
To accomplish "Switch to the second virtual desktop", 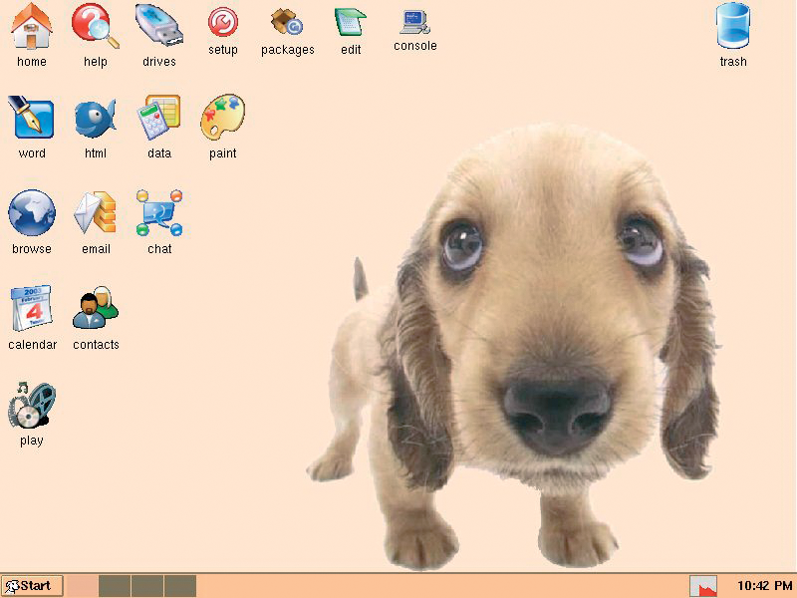I will click(x=115, y=586).
